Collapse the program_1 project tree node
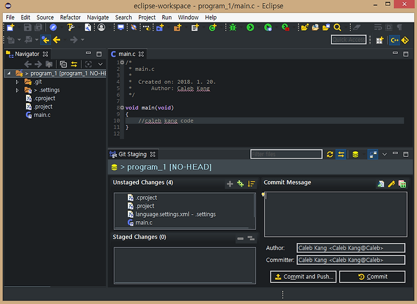Viewport: 417px width, 304px height. click(9, 73)
